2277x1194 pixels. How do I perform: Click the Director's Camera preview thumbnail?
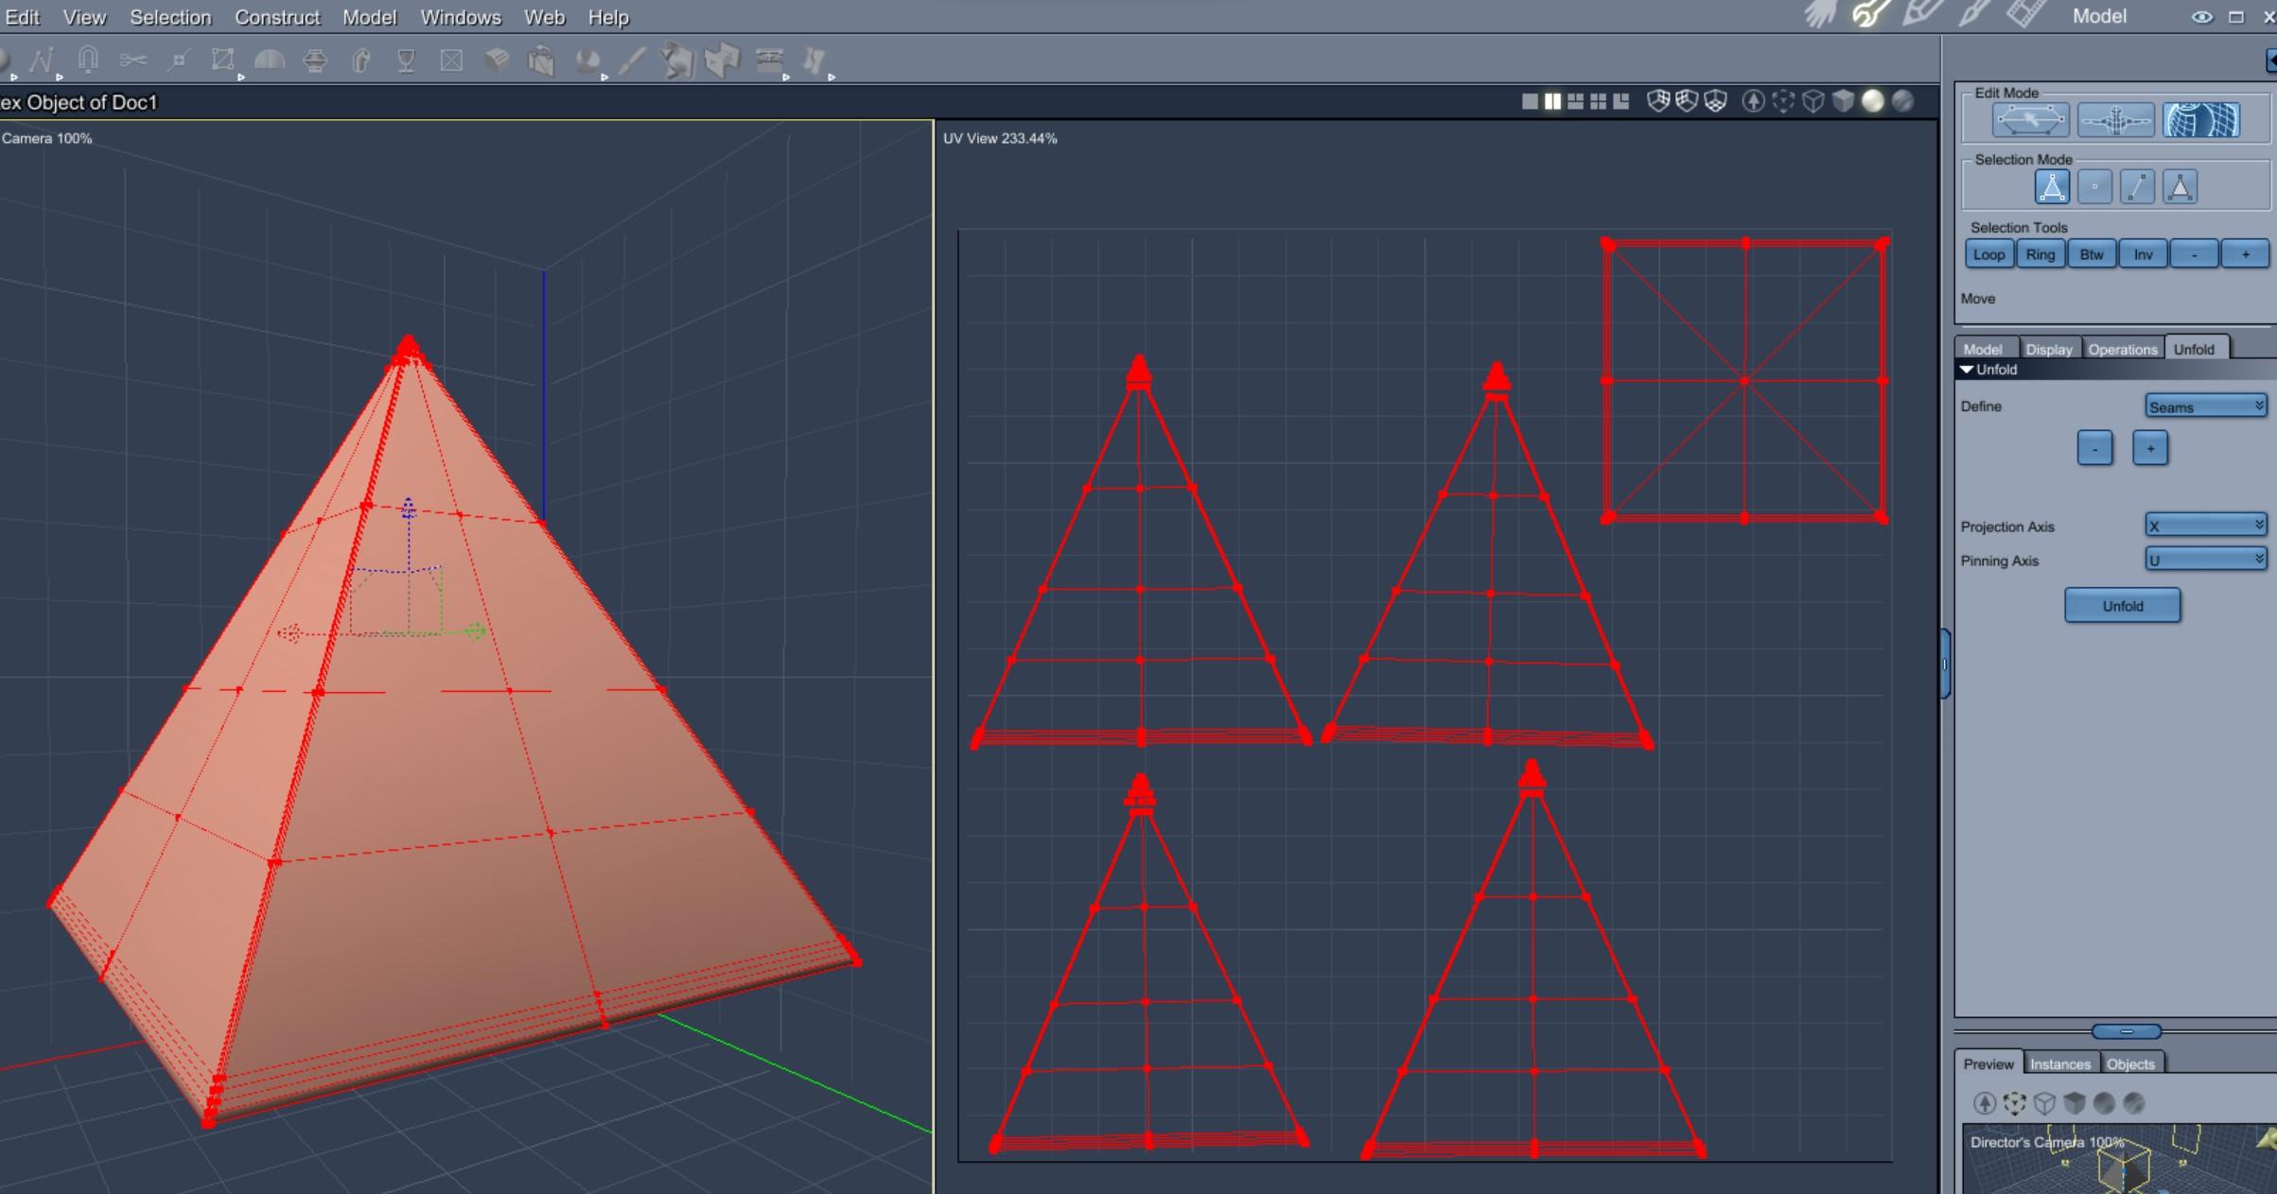[2119, 1163]
